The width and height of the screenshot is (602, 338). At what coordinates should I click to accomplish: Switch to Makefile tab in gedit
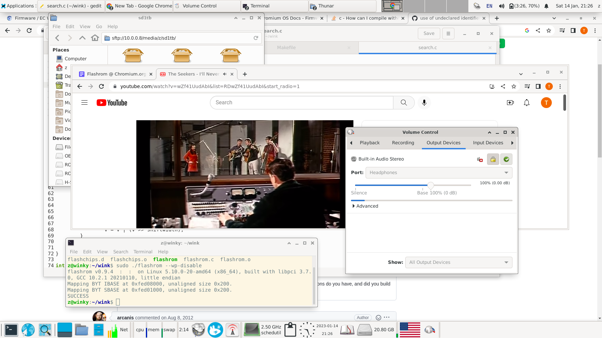[x=286, y=47]
